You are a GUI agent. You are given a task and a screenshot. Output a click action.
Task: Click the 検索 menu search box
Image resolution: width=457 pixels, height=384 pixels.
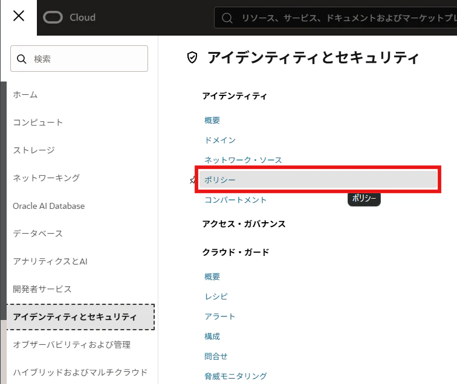pos(79,59)
